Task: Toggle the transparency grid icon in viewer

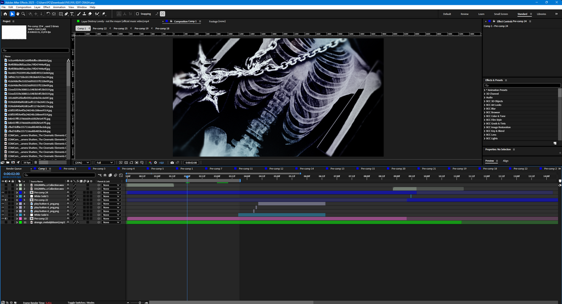Action: (126, 163)
